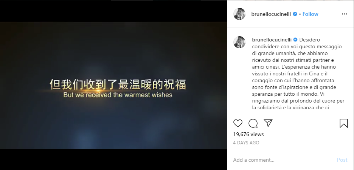Click the black letterbox bar below the video
The image size is (354, 170).
(x=113, y=159)
